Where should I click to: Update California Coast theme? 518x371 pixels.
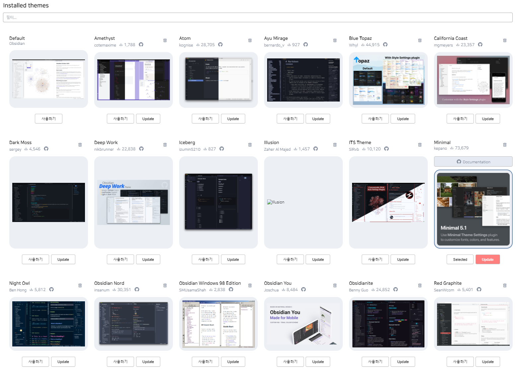488,119
